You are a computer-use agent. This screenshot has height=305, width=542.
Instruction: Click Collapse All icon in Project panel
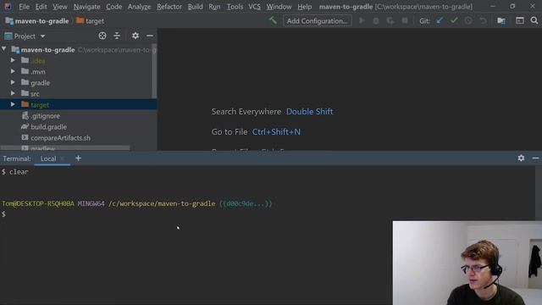(x=117, y=36)
